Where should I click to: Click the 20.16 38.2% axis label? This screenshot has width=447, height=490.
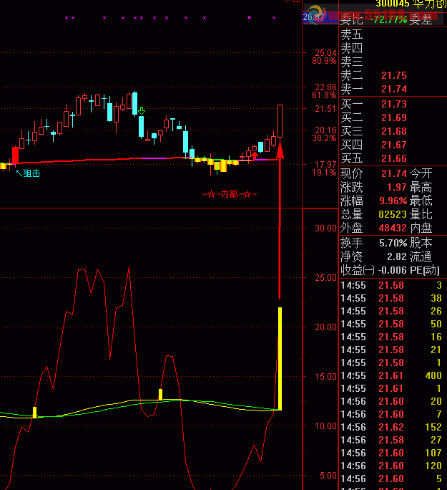pos(325,134)
